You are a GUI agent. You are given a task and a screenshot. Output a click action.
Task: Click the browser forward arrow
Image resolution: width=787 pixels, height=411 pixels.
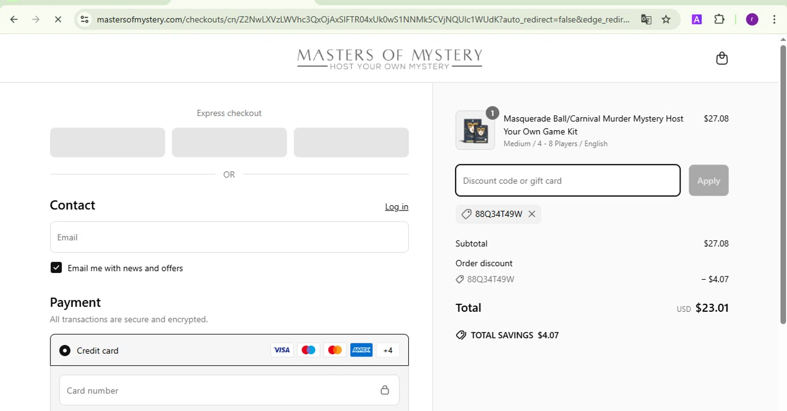36,19
